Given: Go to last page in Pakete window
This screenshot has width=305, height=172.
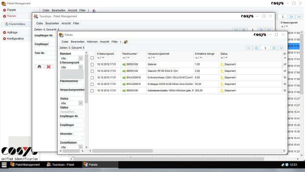Looking at the screenshot, I should (x=281, y=48).
